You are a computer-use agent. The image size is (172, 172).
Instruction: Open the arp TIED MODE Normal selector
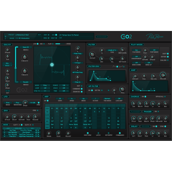coord(107,99)
